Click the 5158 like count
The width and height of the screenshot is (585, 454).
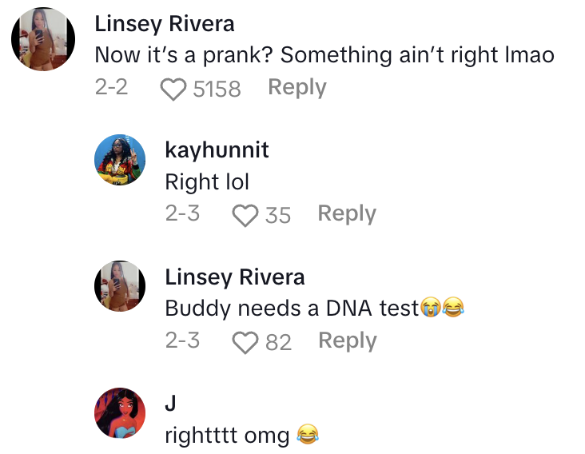(217, 89)
